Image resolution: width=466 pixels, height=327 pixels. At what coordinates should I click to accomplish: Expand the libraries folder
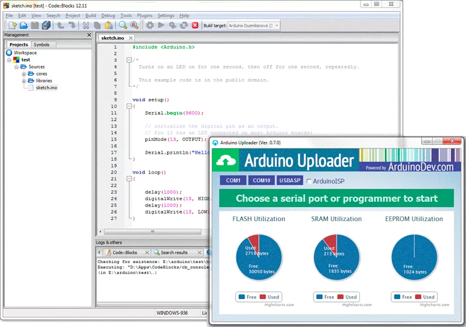point(24,81)
